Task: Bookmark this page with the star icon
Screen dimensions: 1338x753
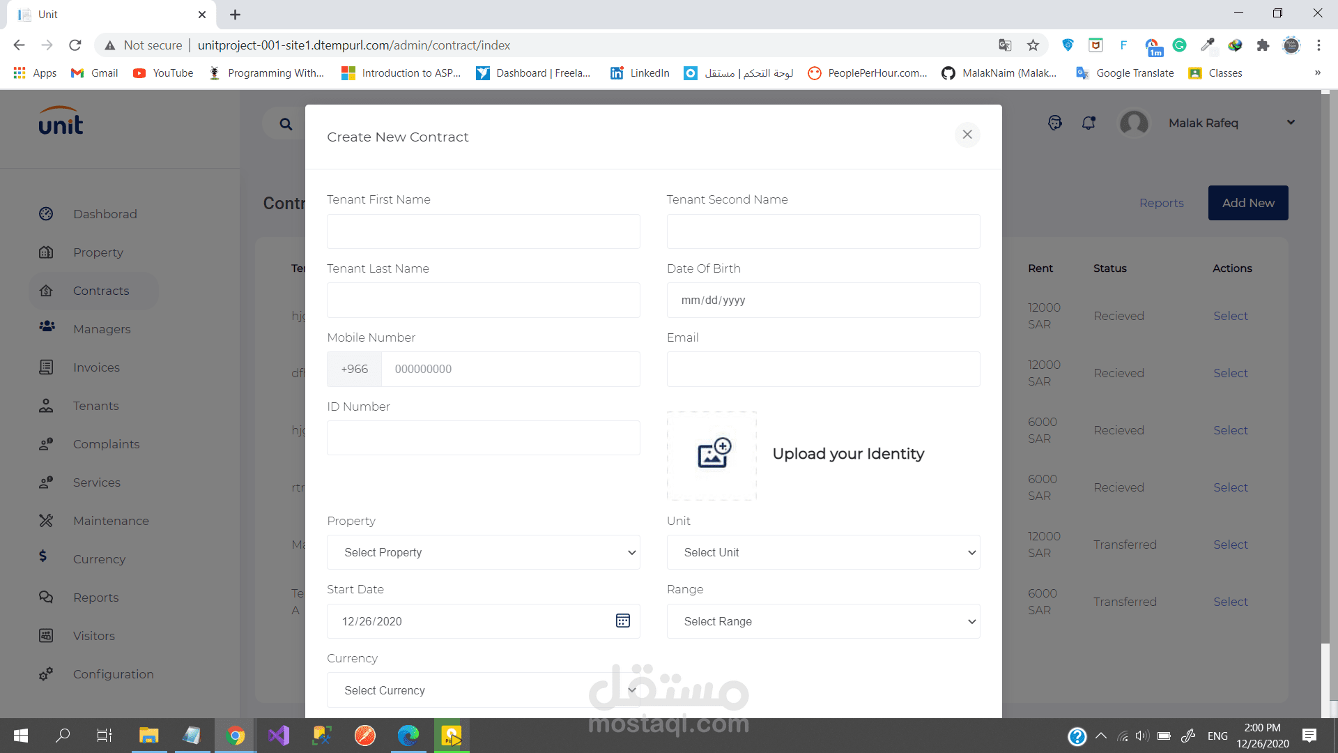Action: (1033, 45)
